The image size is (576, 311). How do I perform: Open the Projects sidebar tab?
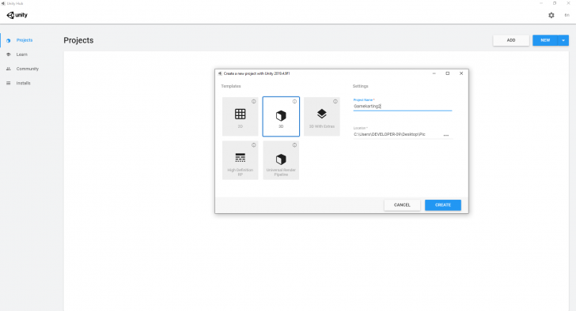point(25,40)
